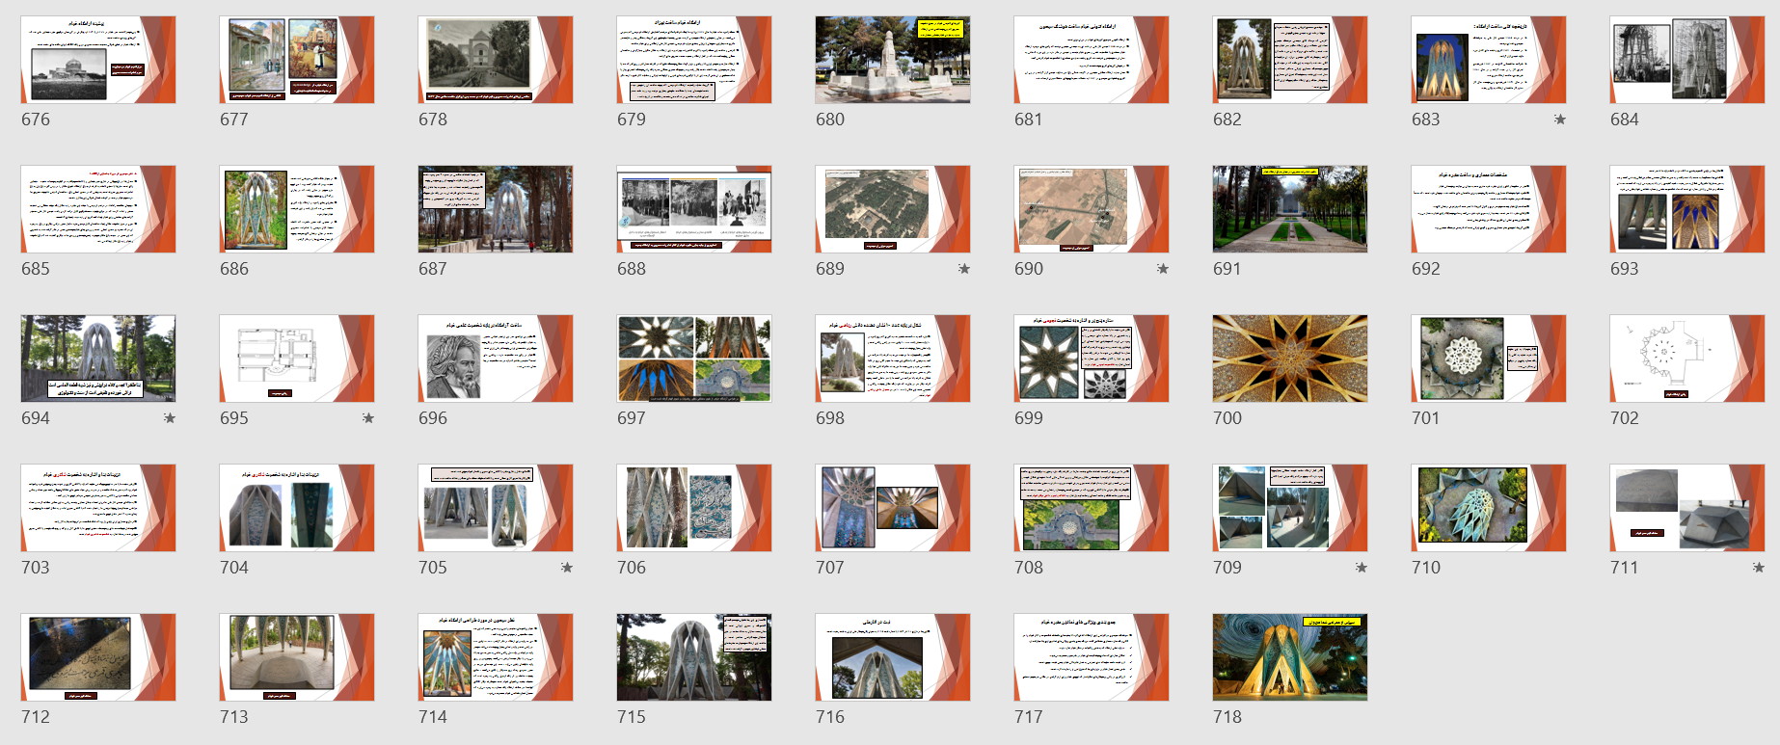Select slide 688 with the historic group photos
The width and height of the screenshot is (1780, 745).
[693, 209]
